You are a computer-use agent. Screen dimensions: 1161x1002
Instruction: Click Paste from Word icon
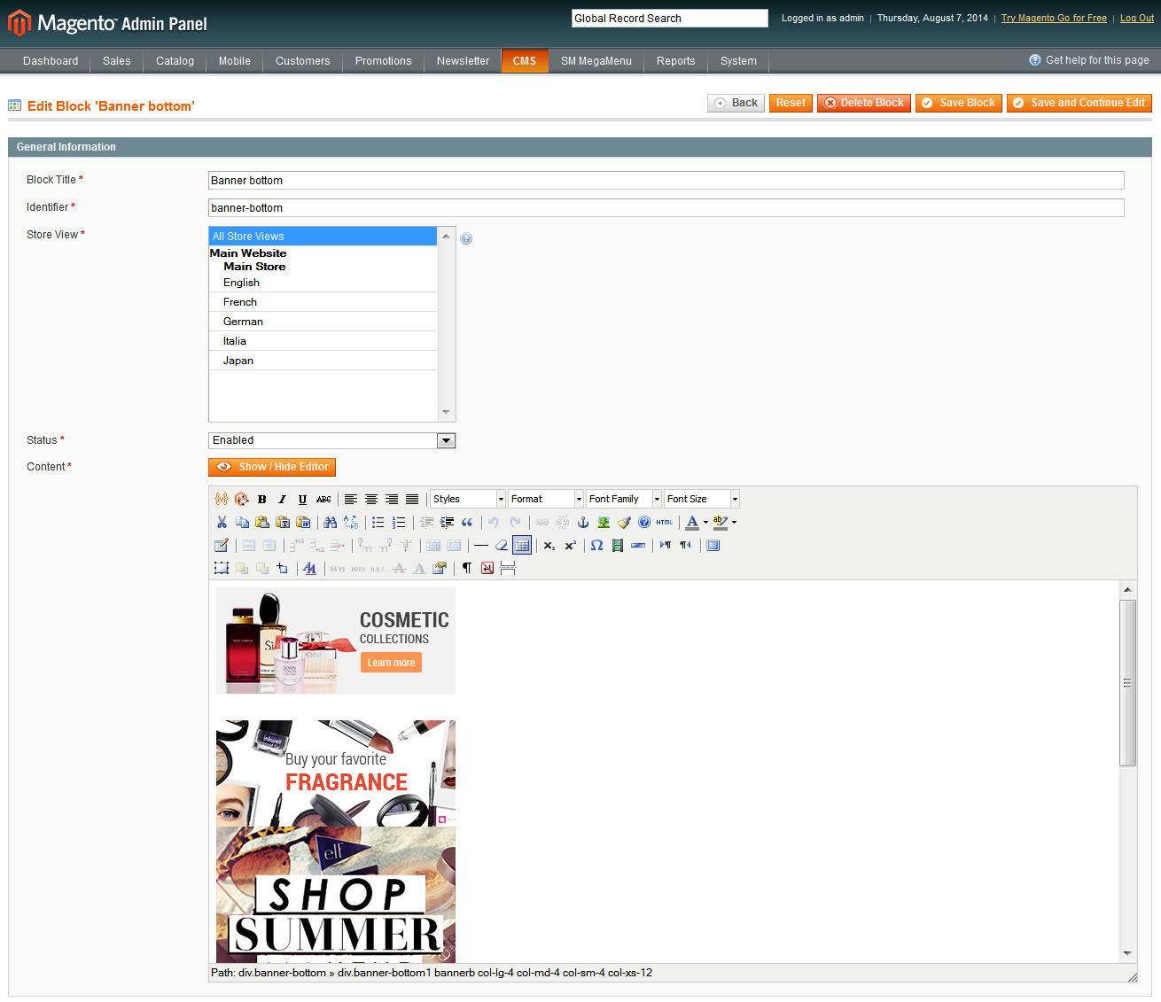tap(303, 522)
